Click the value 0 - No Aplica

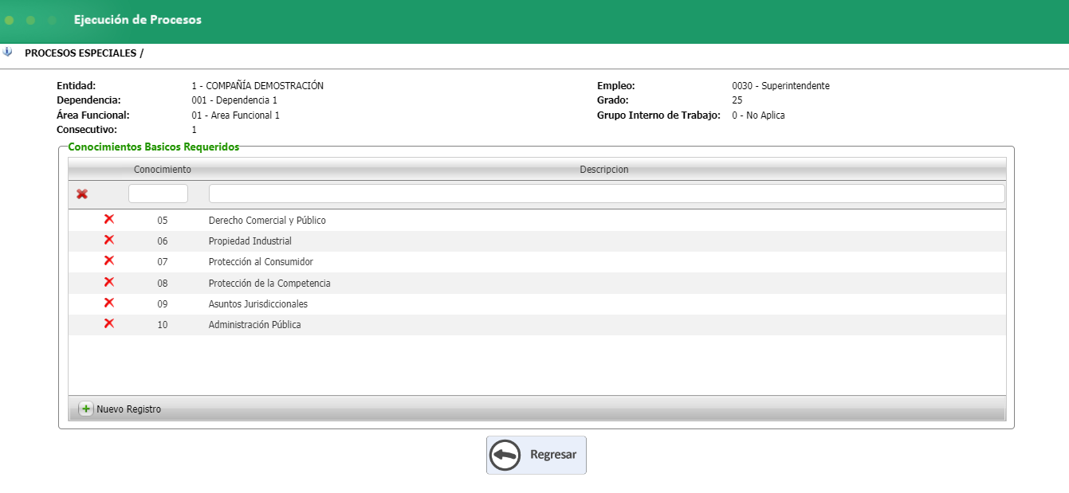point(758,115)
